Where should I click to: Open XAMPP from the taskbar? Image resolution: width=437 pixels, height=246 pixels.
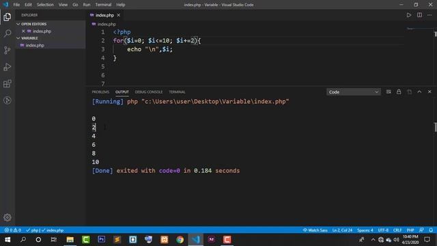tap(164, 240)
